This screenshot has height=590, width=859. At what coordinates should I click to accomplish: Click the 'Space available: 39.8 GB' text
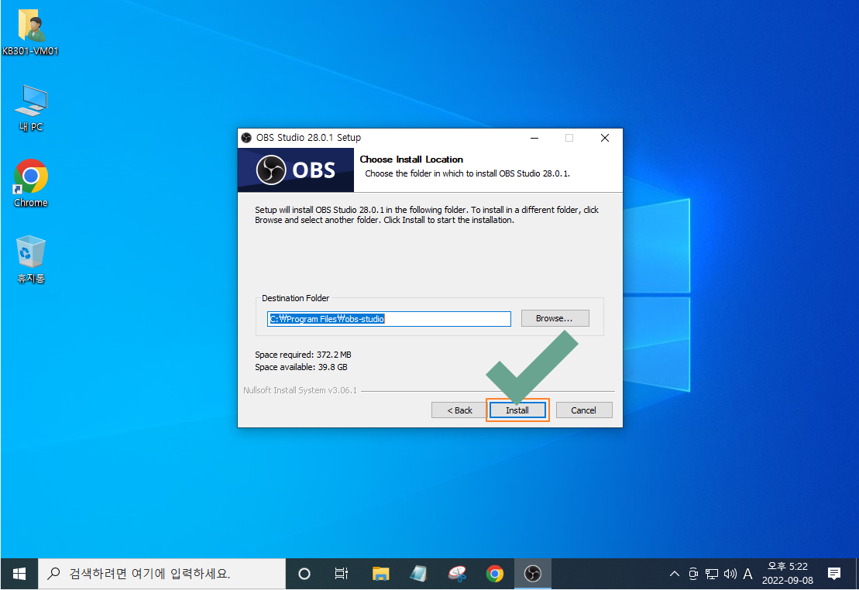click(x=301, y=367)
